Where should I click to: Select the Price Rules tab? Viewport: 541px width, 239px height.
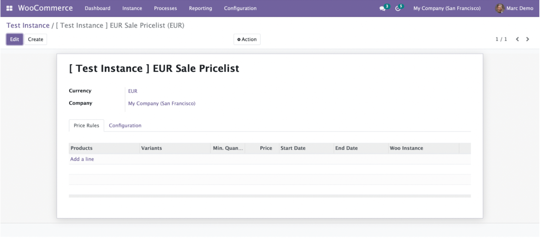[86, 126]
